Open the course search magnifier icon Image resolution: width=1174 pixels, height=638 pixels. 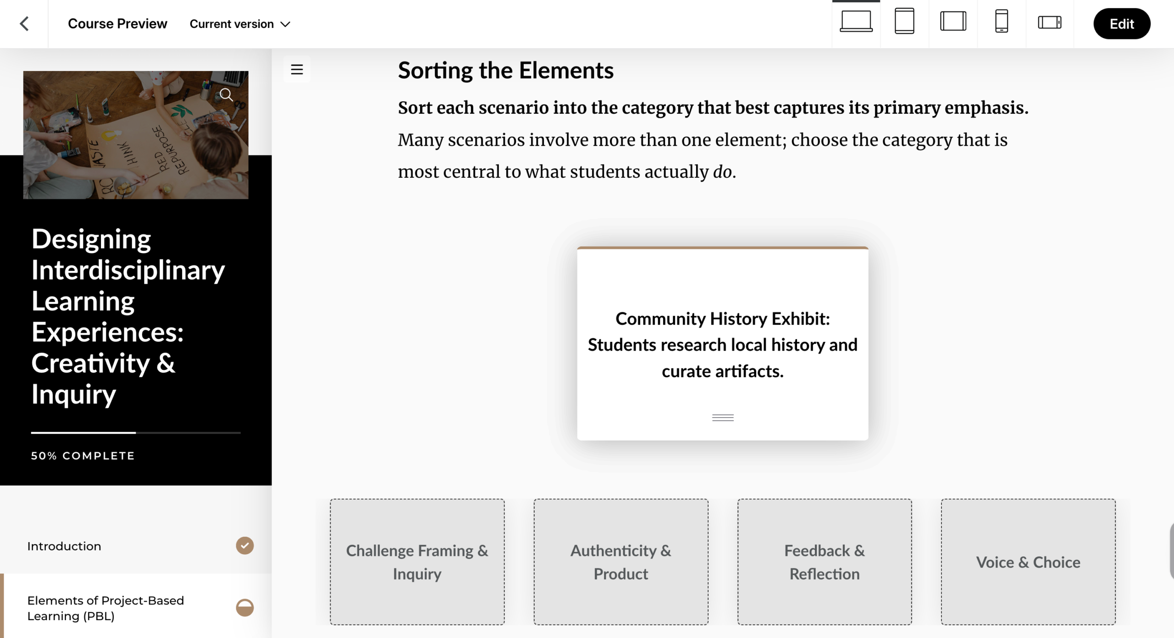click(x=226, y=94)
